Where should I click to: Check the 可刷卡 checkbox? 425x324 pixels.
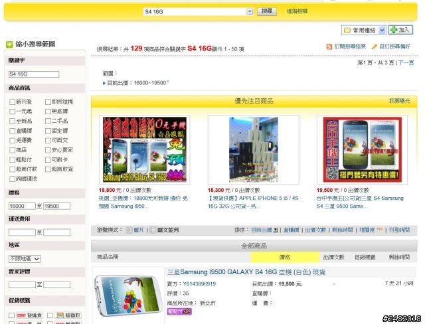48,159
